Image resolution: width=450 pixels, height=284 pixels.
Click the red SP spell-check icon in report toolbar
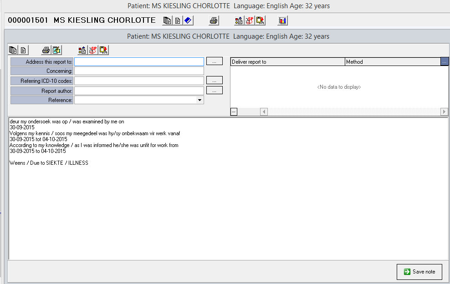pyautogui.click(x=93, y=50)
